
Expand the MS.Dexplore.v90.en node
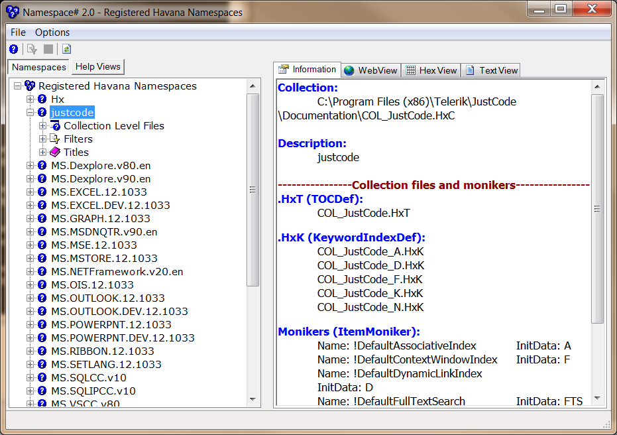[x=30, y=179]
